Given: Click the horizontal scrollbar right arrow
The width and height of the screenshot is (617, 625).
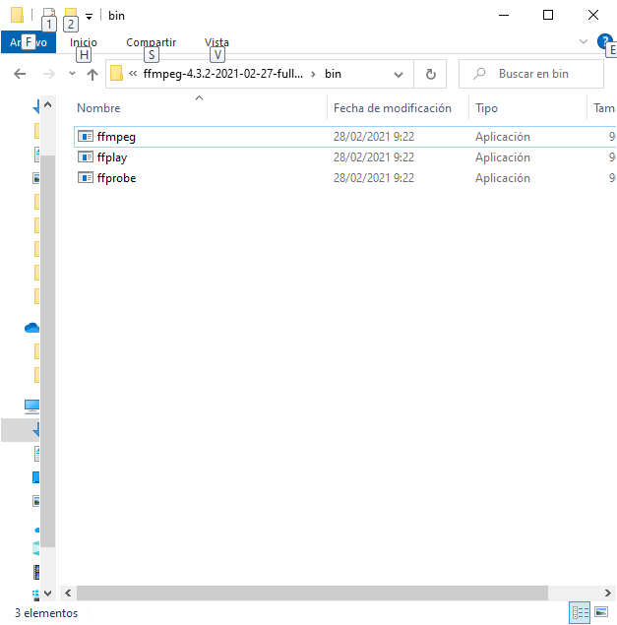Looking at the screenshot, I should 608,594.
